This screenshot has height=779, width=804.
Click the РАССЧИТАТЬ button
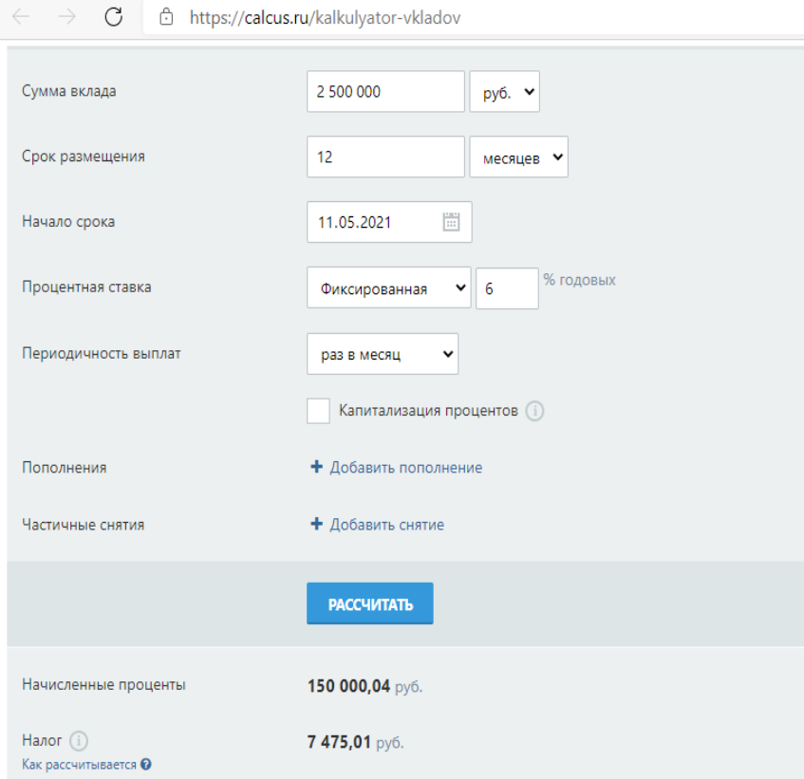(x=370, y=603)
